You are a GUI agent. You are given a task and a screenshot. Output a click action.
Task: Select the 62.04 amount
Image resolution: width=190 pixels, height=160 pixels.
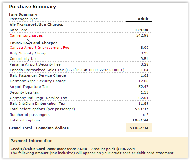point(143,98)
